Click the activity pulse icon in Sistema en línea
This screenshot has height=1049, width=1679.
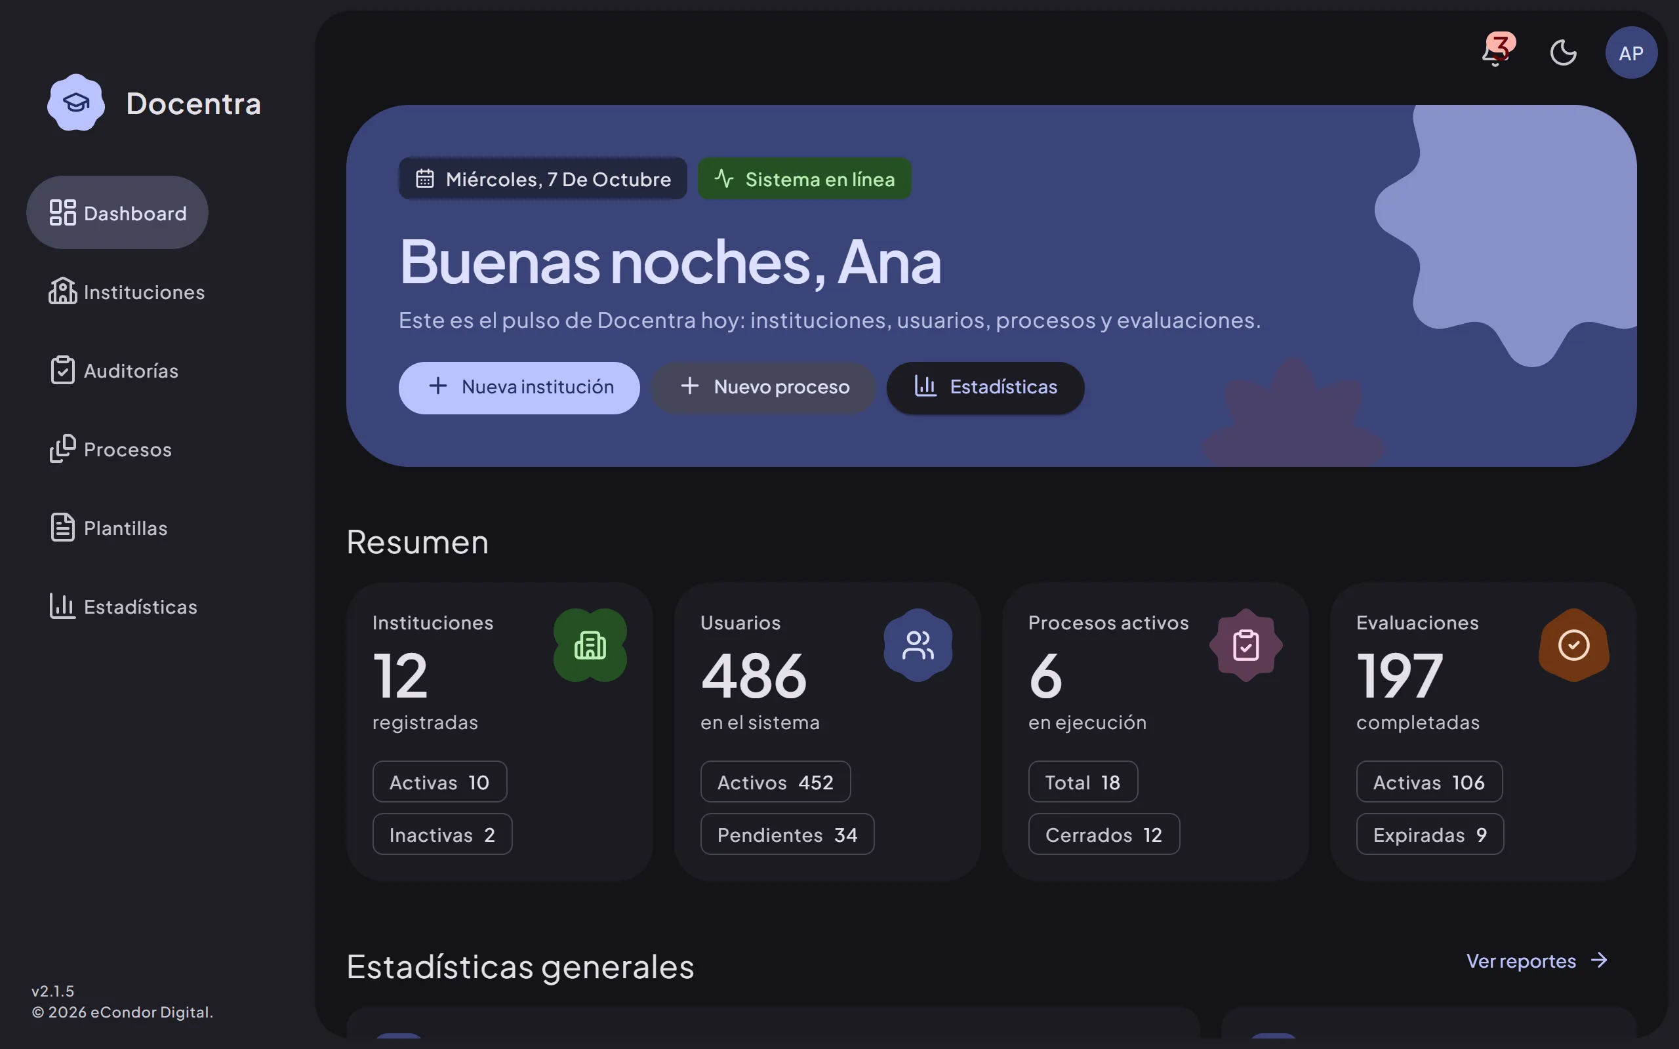click(x=724, y=179)
